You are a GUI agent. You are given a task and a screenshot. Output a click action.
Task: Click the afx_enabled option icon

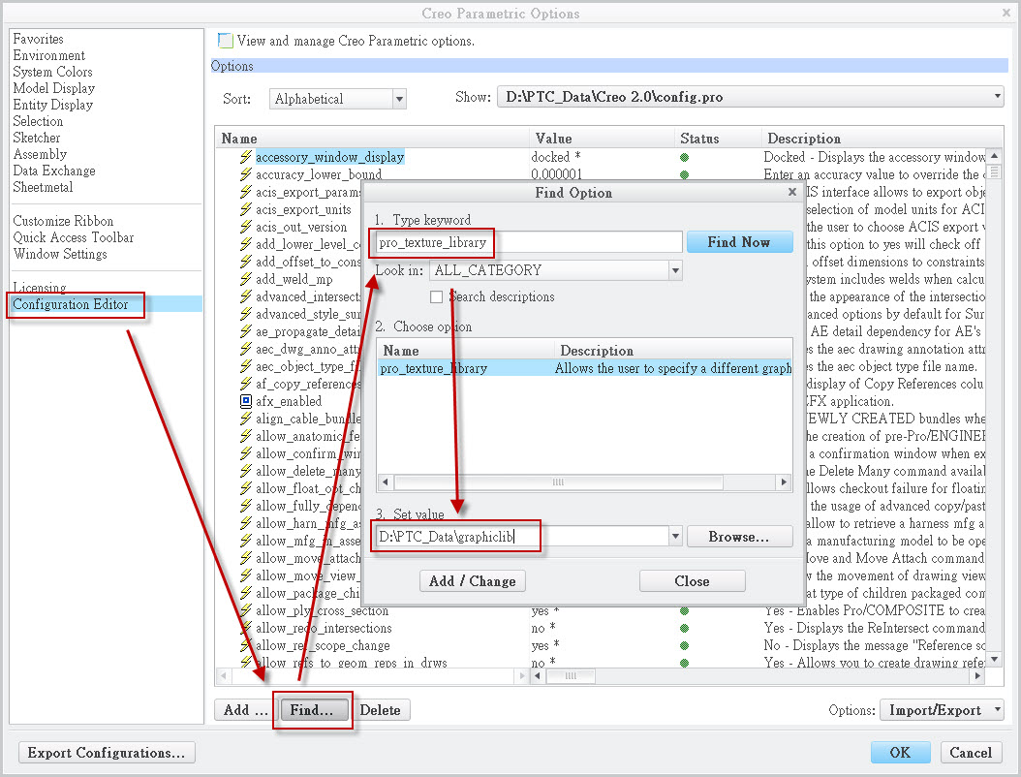(246, 401)
